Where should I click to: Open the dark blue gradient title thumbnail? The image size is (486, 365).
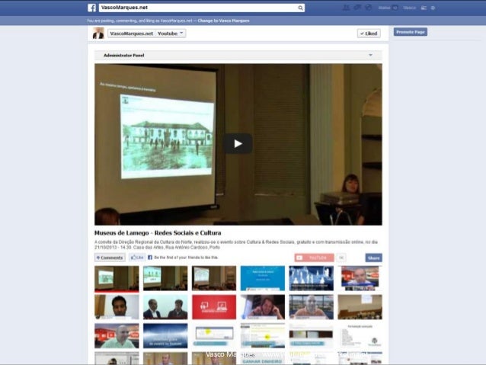[x=165, y=336]
